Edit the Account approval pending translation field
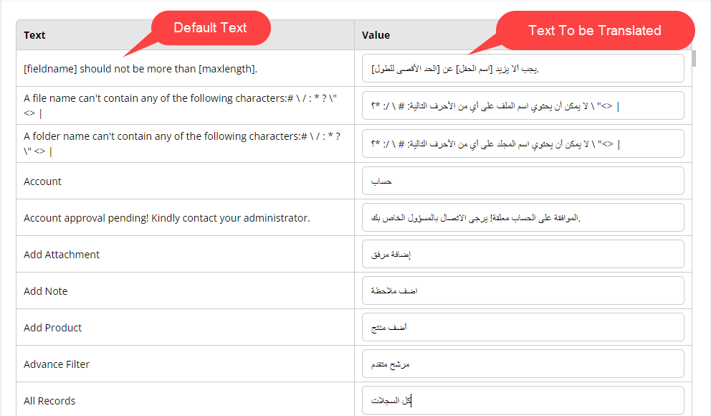This screenshot has height=416, width=711. pyautogui.click(x=523, y=217)
